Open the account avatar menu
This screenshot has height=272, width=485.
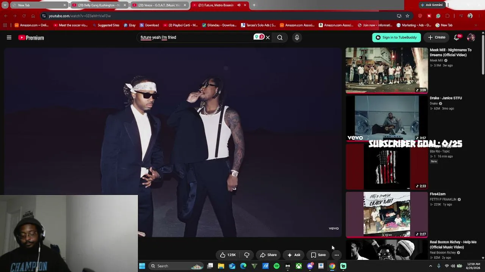pos(471,37)
